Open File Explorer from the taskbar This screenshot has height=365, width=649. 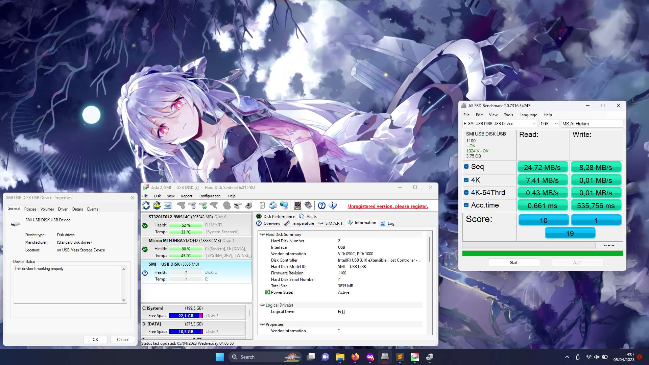click(340, 357)
